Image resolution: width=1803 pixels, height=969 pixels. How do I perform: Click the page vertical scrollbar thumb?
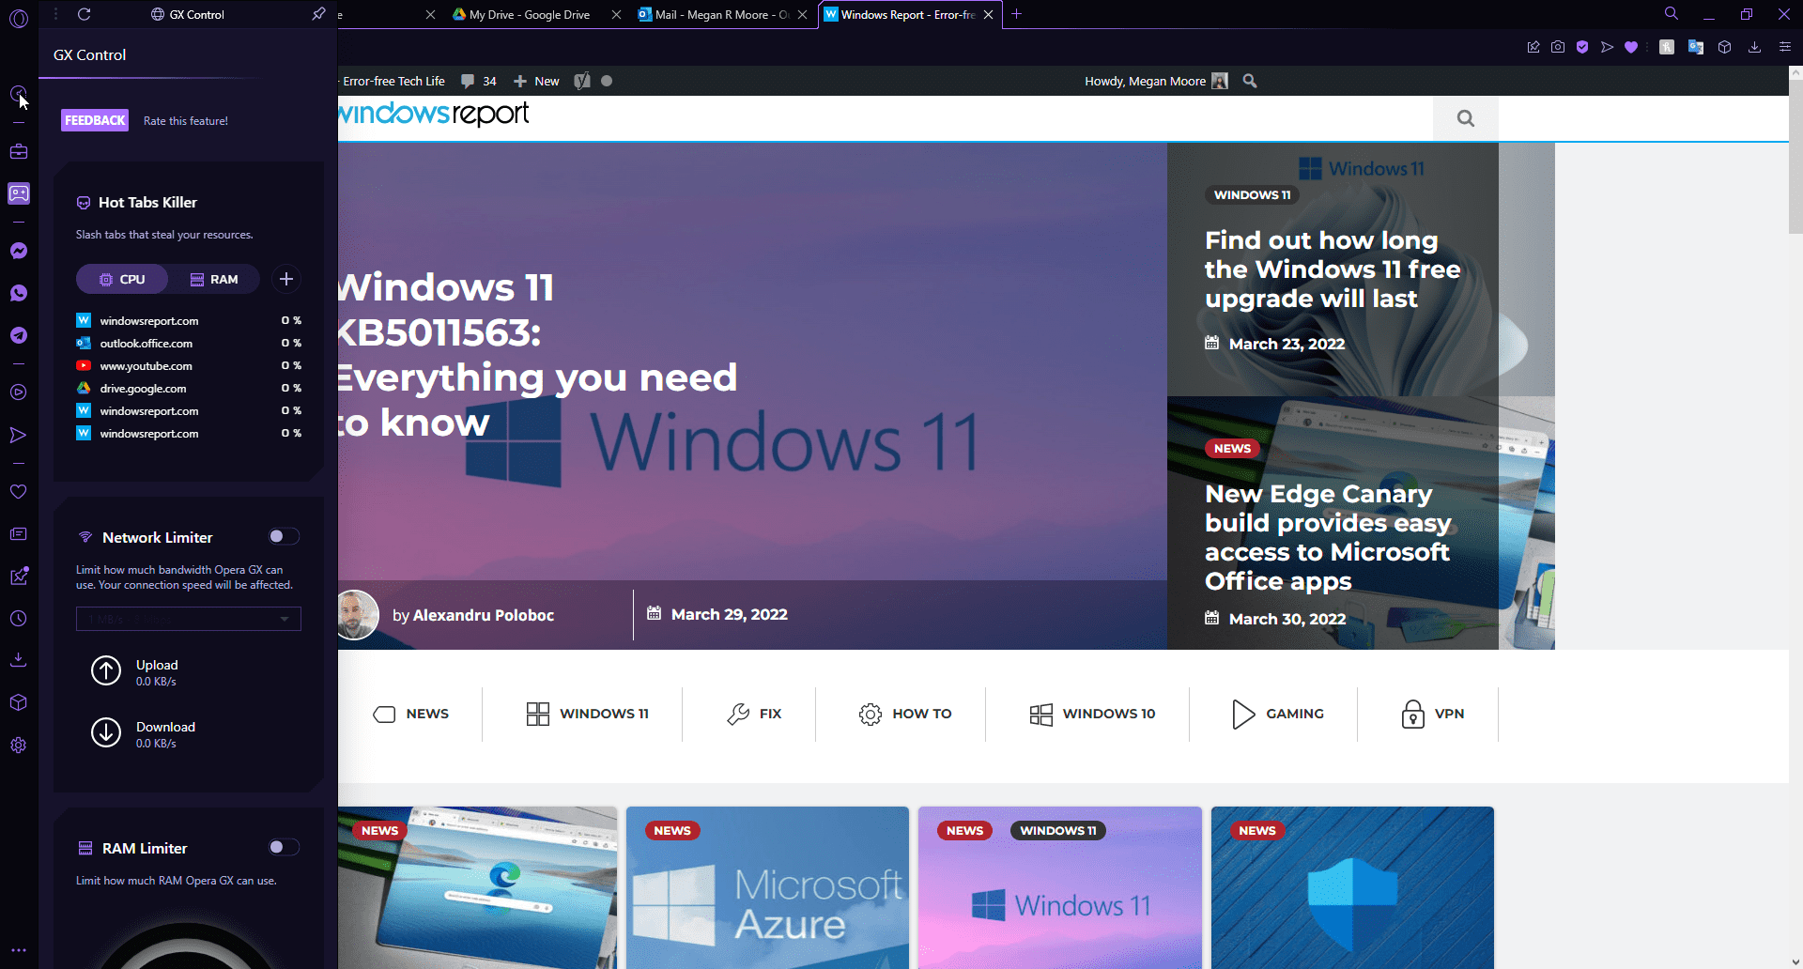[x=1795, y=155]
